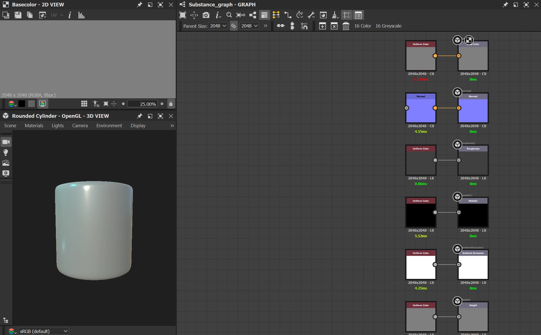541x335 pixels.
Task: Toggle the width-height link button for parent size
Action: 234,26
